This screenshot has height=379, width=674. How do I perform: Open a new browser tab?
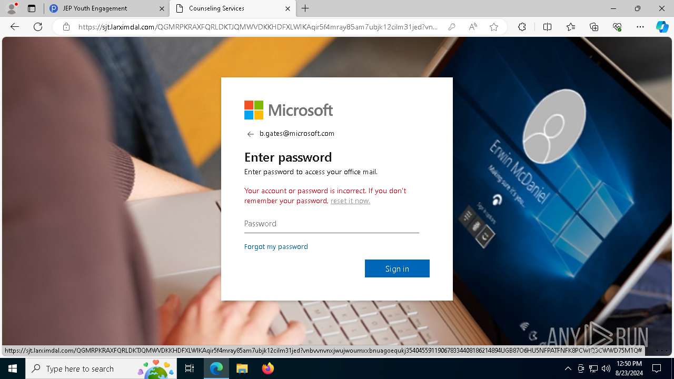pyautogui.click(x=305, y=8)
